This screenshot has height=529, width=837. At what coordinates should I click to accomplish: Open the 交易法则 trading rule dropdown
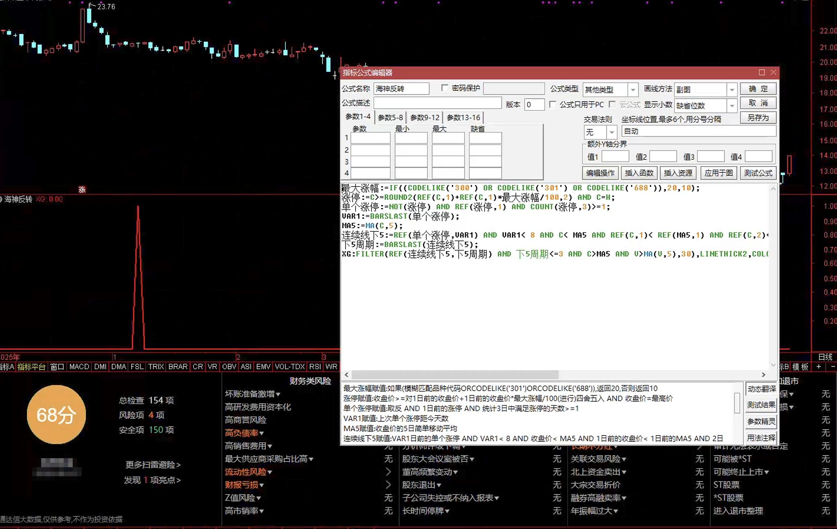[x=612, y=132]
